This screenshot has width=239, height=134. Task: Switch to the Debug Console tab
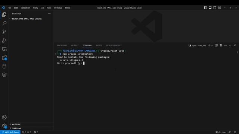tap(114, 45)
